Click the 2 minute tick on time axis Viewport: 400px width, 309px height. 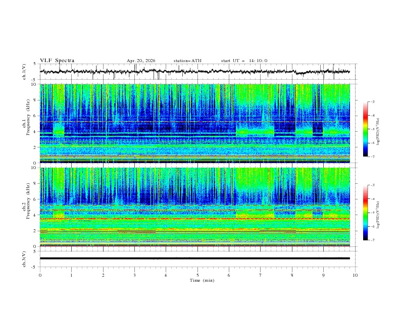tap(103, 275)
